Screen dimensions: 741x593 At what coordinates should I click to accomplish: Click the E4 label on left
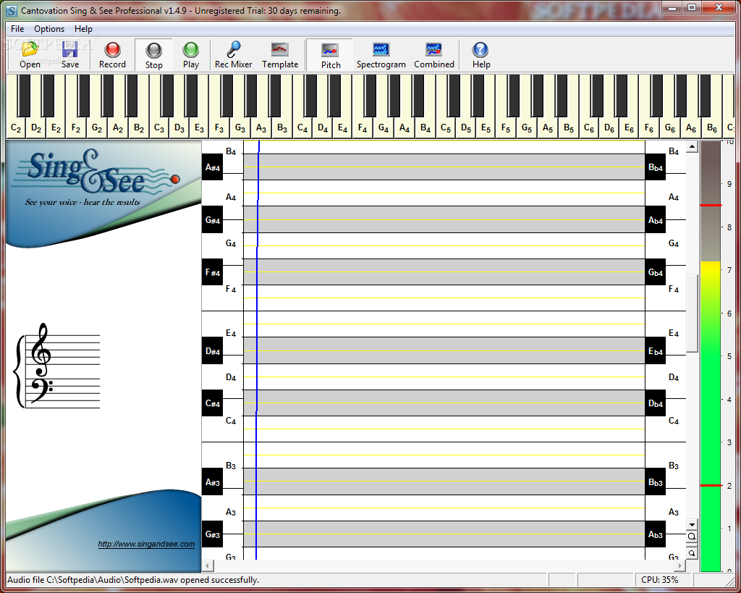coord(231,333)
